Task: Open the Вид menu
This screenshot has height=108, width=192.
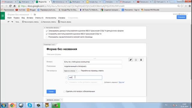Action: coord(23,18)
